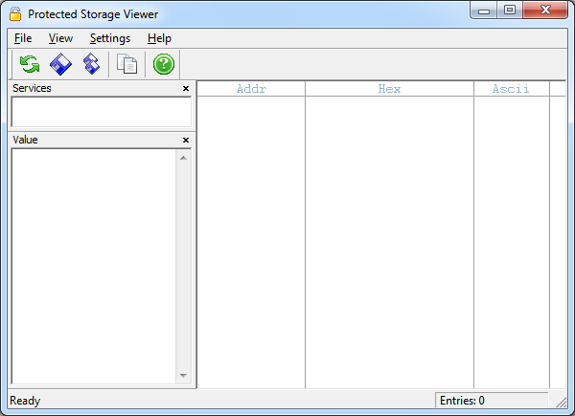Open the Help menu
The width and height of the screenshot is (575, 416).
(x=159, y=38)
